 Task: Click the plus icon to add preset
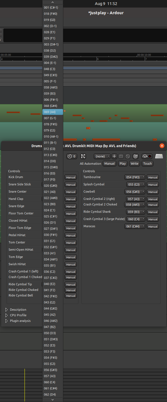114,156
